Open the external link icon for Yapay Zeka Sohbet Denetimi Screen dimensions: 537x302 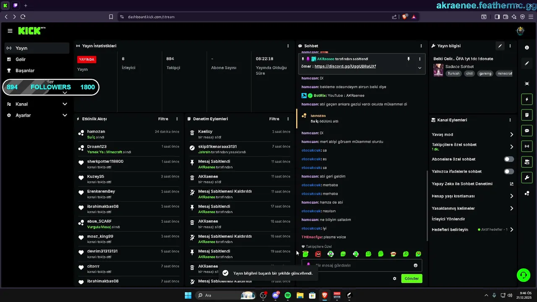point(511,184)
